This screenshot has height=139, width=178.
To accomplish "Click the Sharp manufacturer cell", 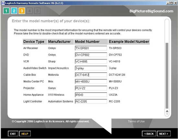I will [x=52, y=61].
